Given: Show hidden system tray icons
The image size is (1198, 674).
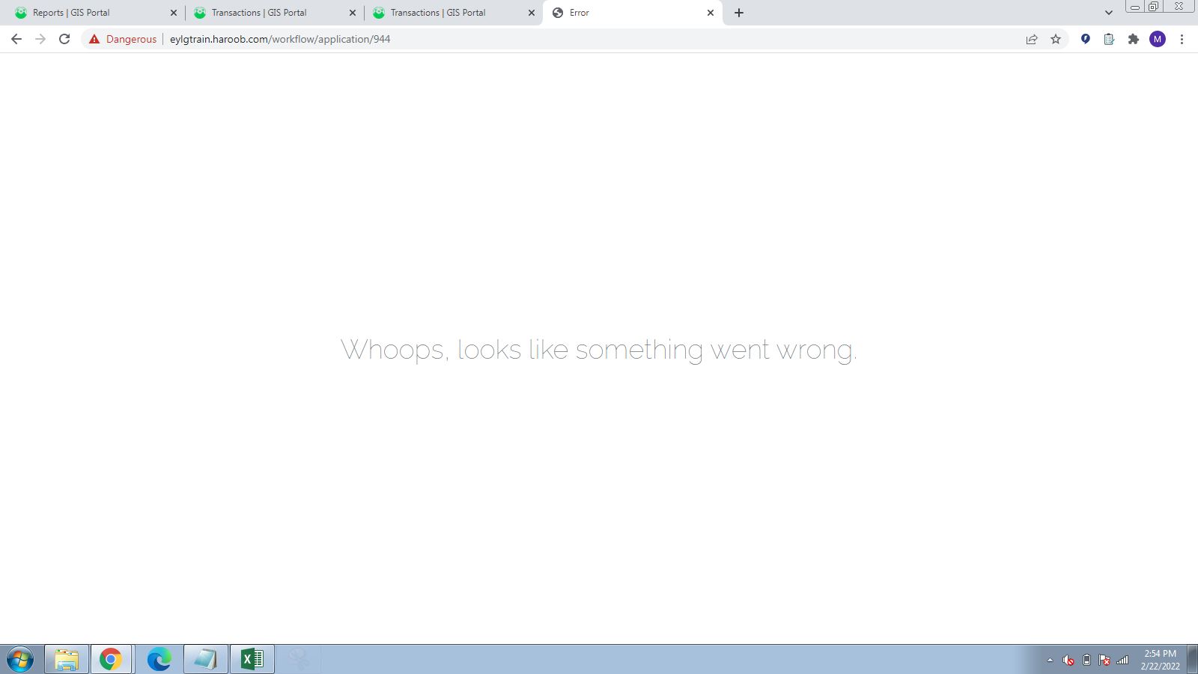Looking at the screenshot, I should [1050, 661].
